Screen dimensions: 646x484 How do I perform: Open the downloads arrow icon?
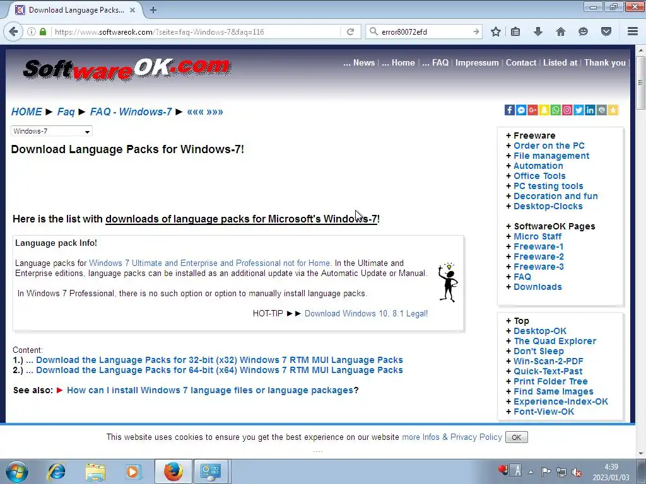tap(538, 32)
